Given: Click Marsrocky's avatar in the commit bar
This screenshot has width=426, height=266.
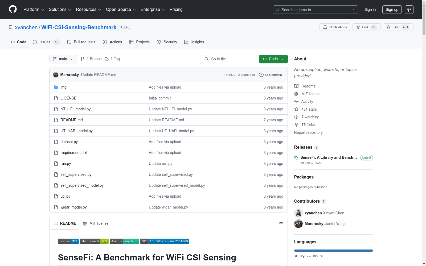Looking at the screenshot, I should click(x=56, y=75).
